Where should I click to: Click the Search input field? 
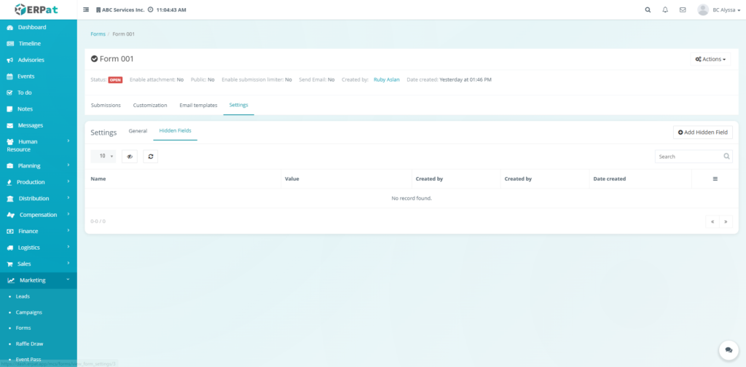point(688,157)
